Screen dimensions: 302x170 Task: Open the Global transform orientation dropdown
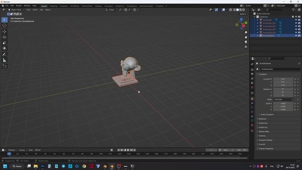(111, 9)
